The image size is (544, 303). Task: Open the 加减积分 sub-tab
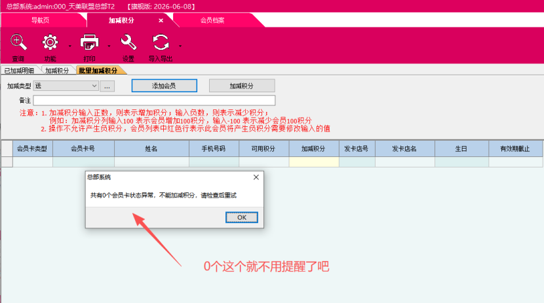coord(57,71)
